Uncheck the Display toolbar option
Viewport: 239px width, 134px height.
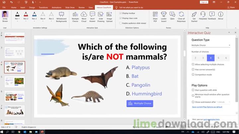pyautogui.click(x=120, y=13)
